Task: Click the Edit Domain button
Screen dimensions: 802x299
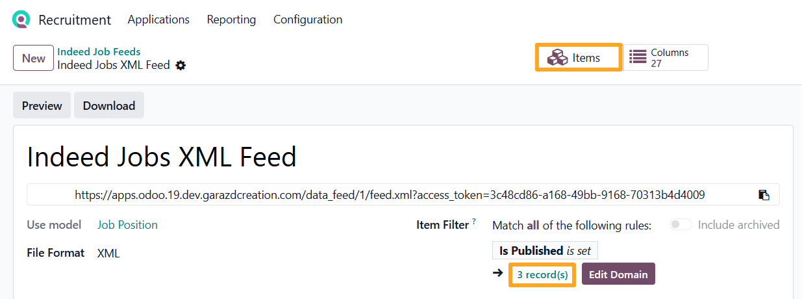Action: point(618,274)
